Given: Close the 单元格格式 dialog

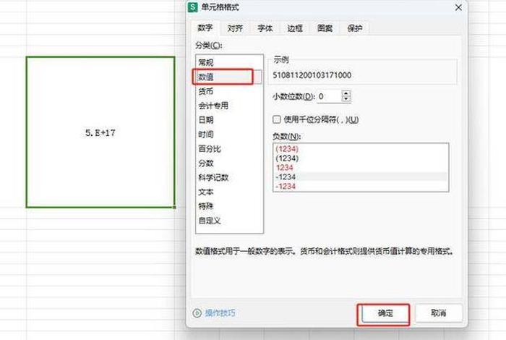Looking at the screenshot, I should 458,7.
